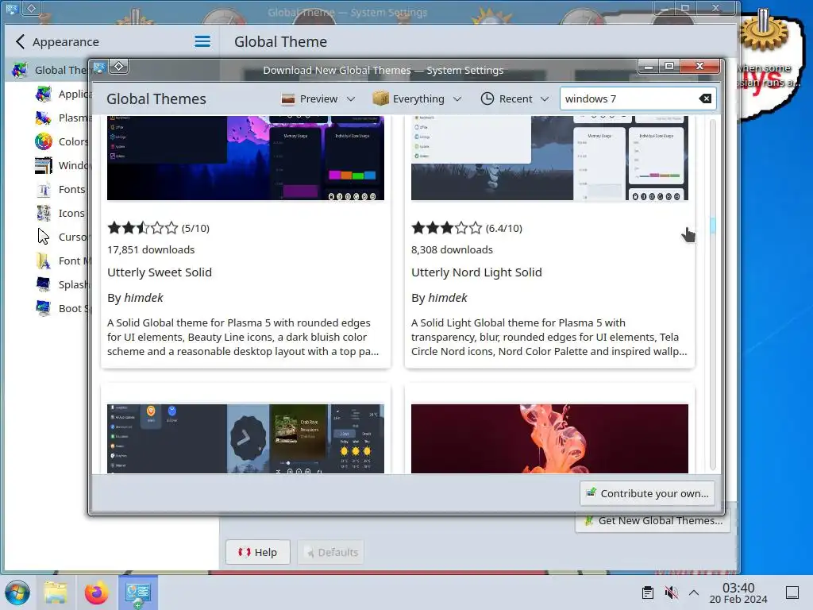
Task: Go back using the Appearance back arrow
Action: (20, 41)
